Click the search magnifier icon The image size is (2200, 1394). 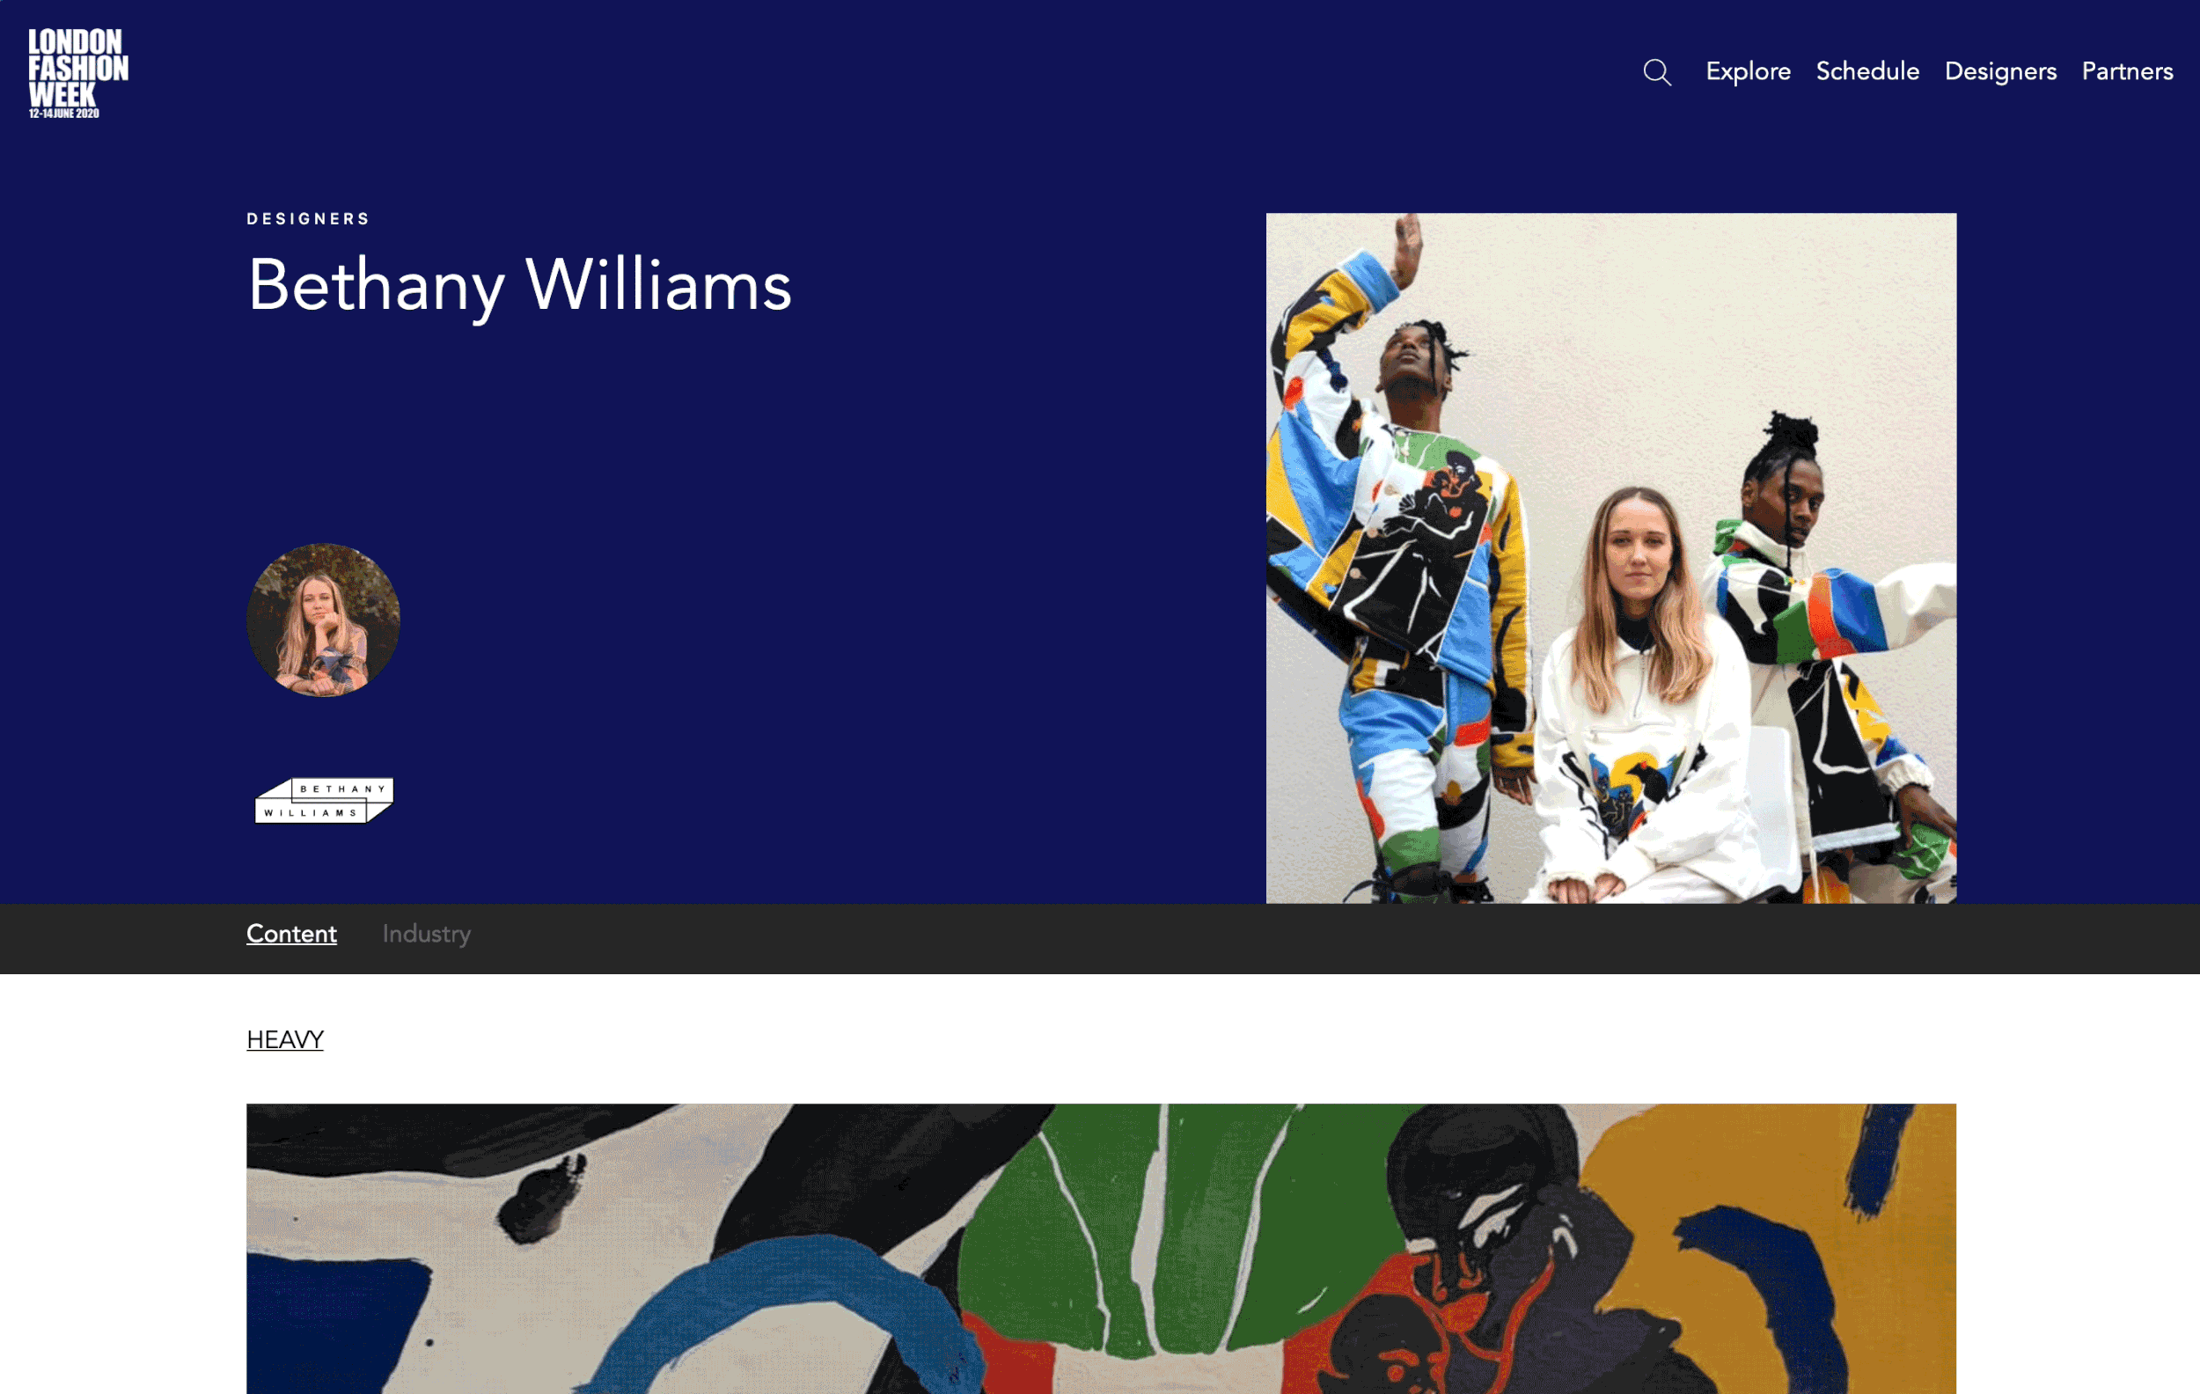point(1656,72)
